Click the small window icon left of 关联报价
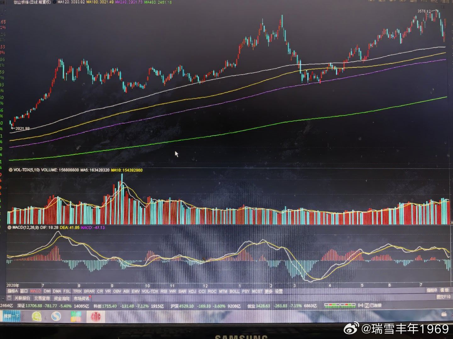 click(x=9, y=298)
